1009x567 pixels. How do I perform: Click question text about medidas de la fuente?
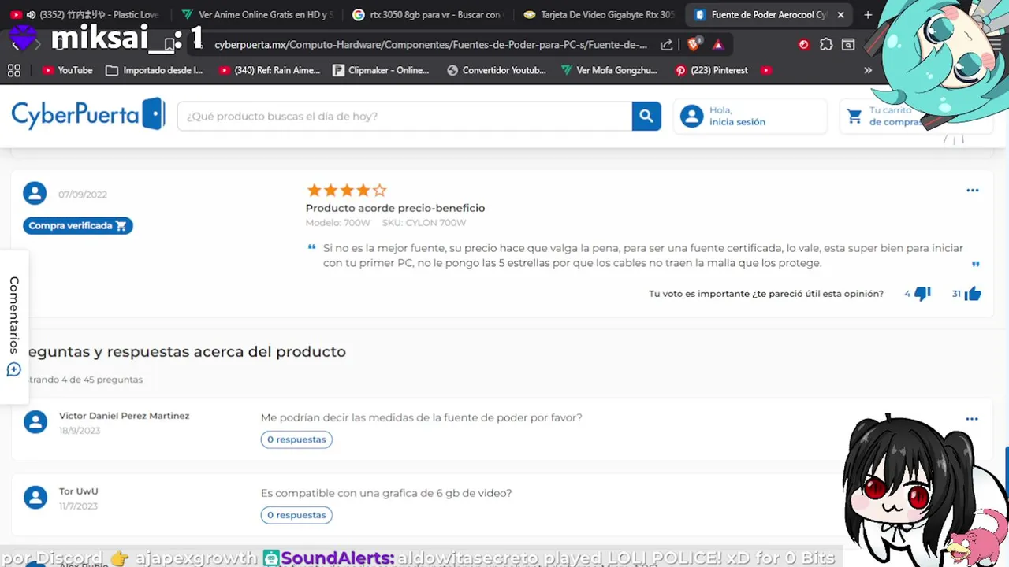(421, 417)
